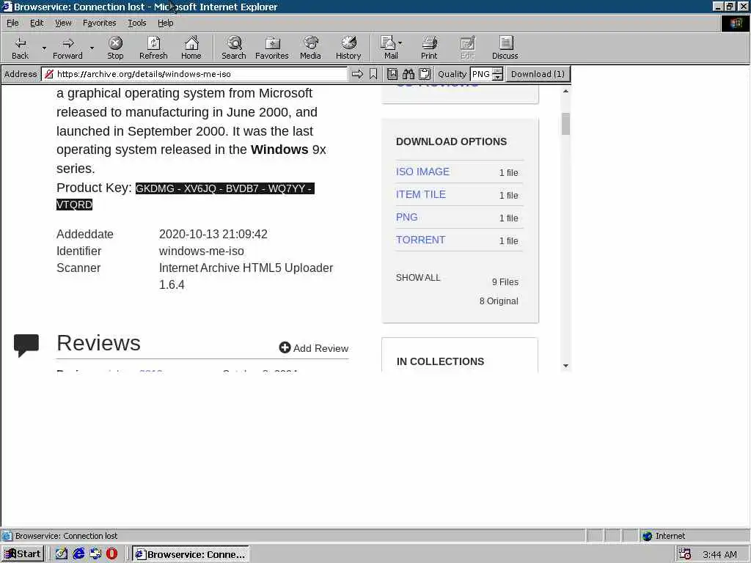The width and height of the screenshot is (751, 563).
Task: Click the vertical scrollbar thumb
Action: tap(565, 124)
